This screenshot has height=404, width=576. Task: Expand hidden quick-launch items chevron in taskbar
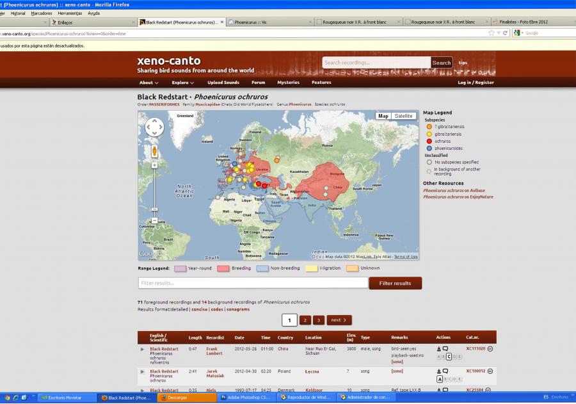tap(33, 396)
